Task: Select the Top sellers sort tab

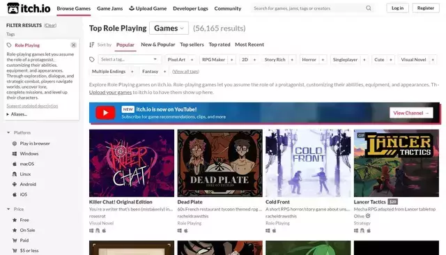Action: click(192, 45)
